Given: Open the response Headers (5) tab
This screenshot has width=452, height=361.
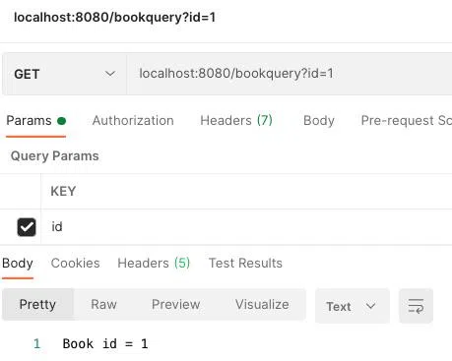Looking at the screenshot, I should coord(154,263).
